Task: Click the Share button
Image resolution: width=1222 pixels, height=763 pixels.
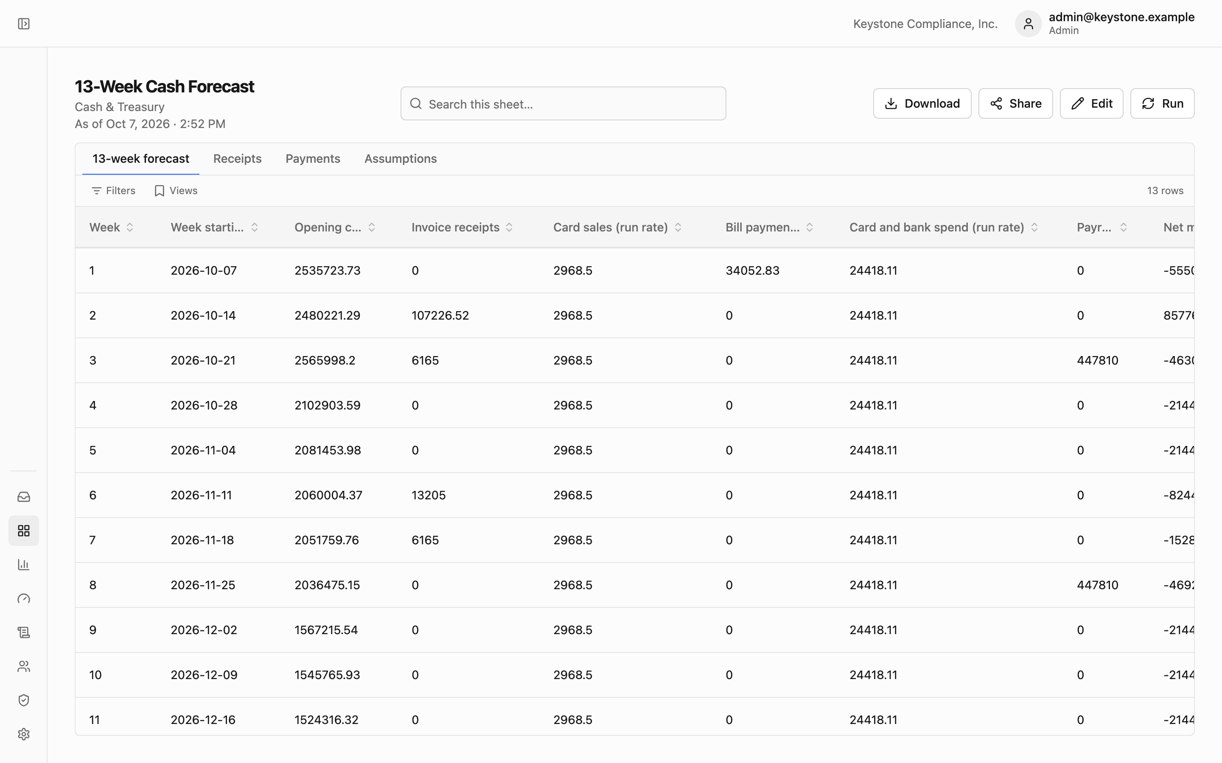Action: point(1015,103)
